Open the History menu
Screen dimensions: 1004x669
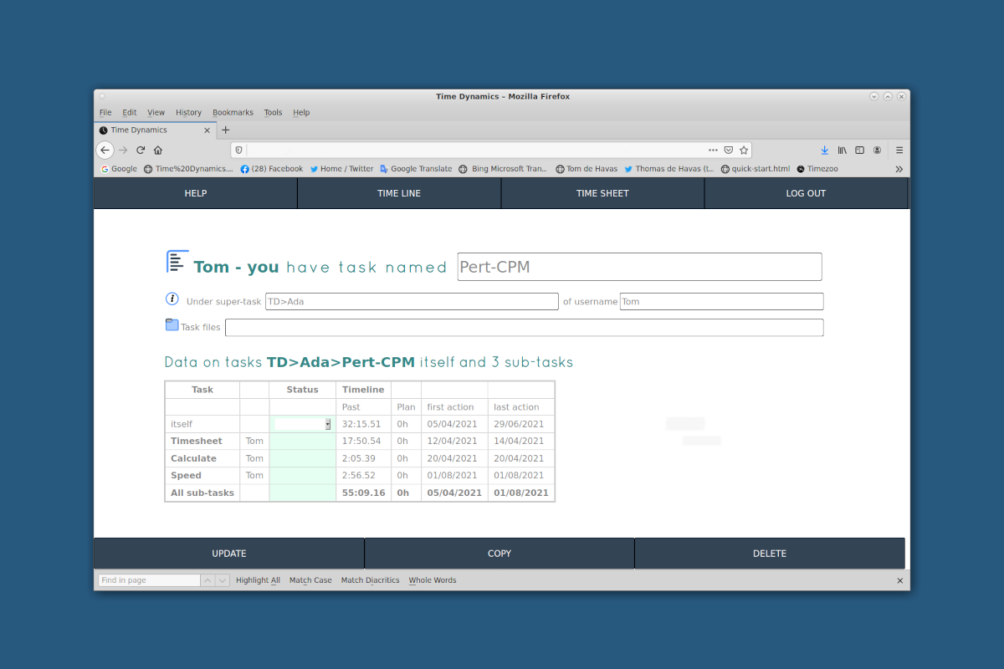(189, 112)
